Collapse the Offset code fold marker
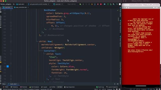Screen dimensions: 161x90 [x=11, y=23]
